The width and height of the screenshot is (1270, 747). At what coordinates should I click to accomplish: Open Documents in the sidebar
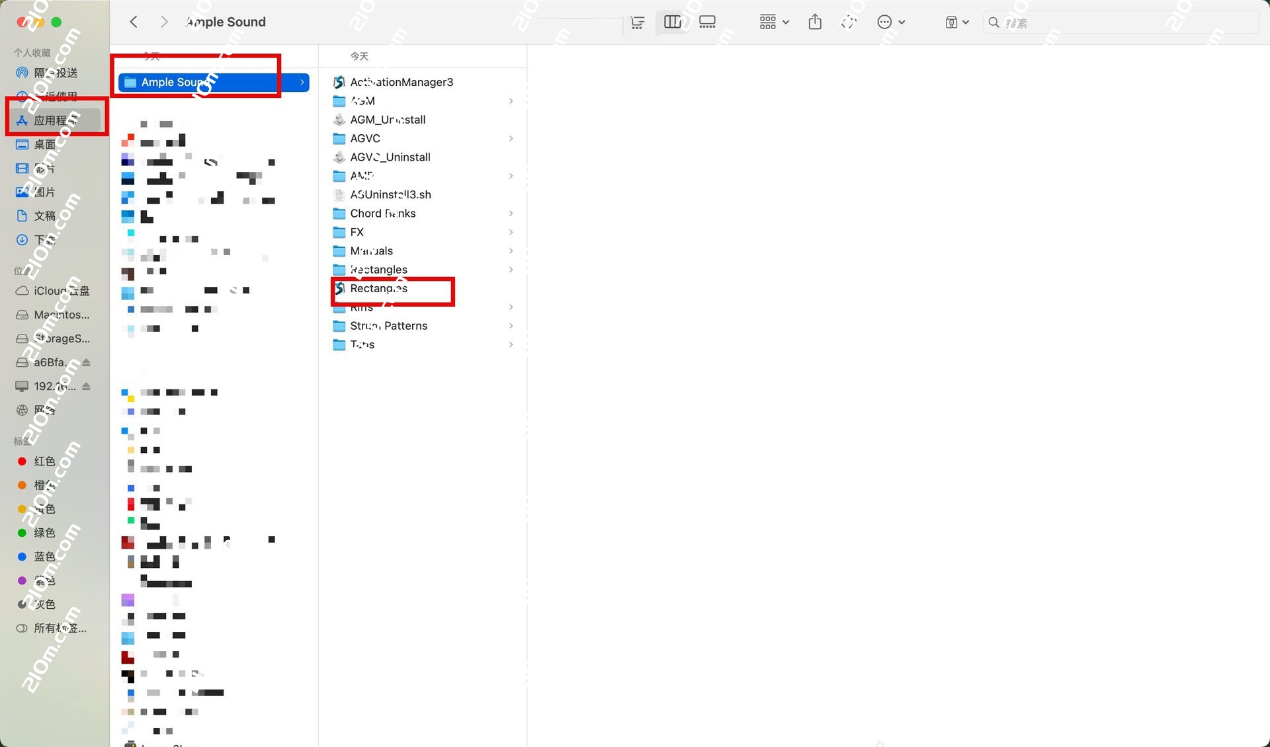coord(56,216)
